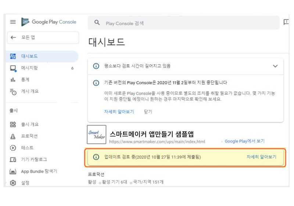Click the 출시 개요 icon

coord(13,124)
